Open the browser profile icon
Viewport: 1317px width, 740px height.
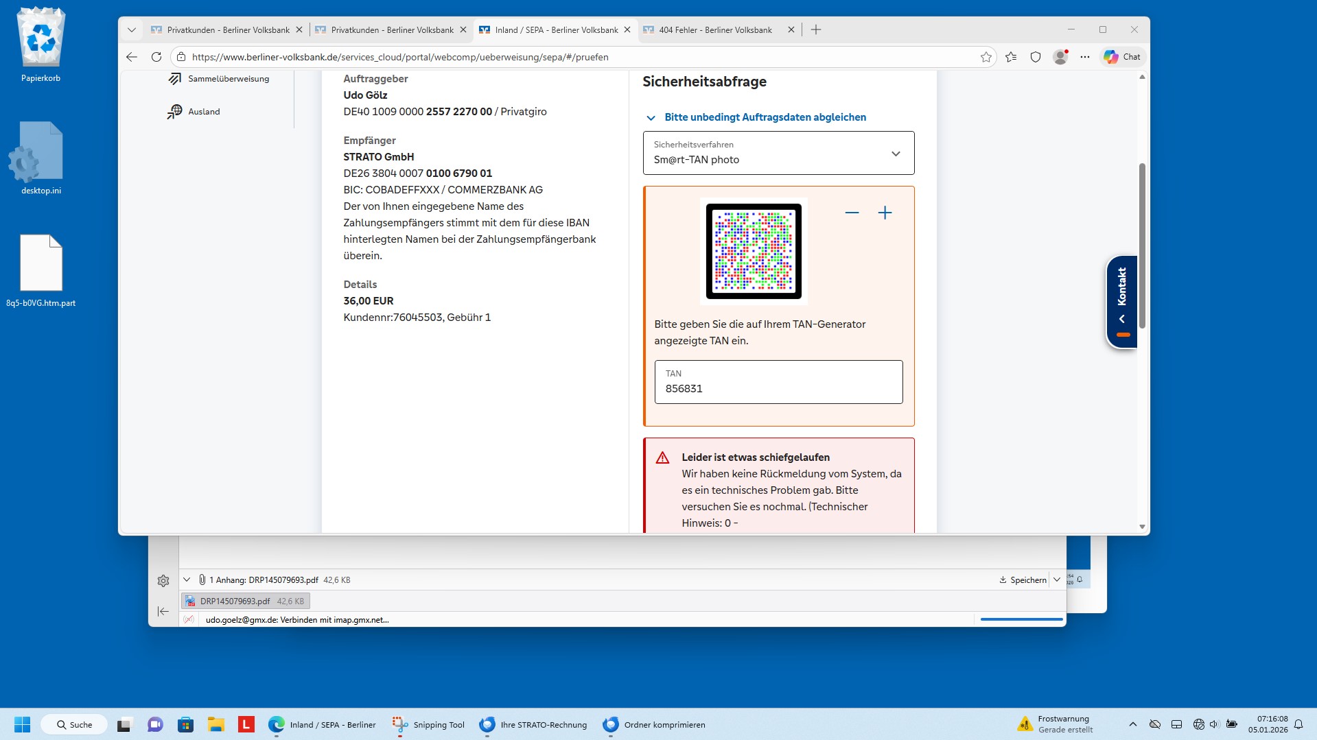pyautogui.click(x=1060, y=57)
